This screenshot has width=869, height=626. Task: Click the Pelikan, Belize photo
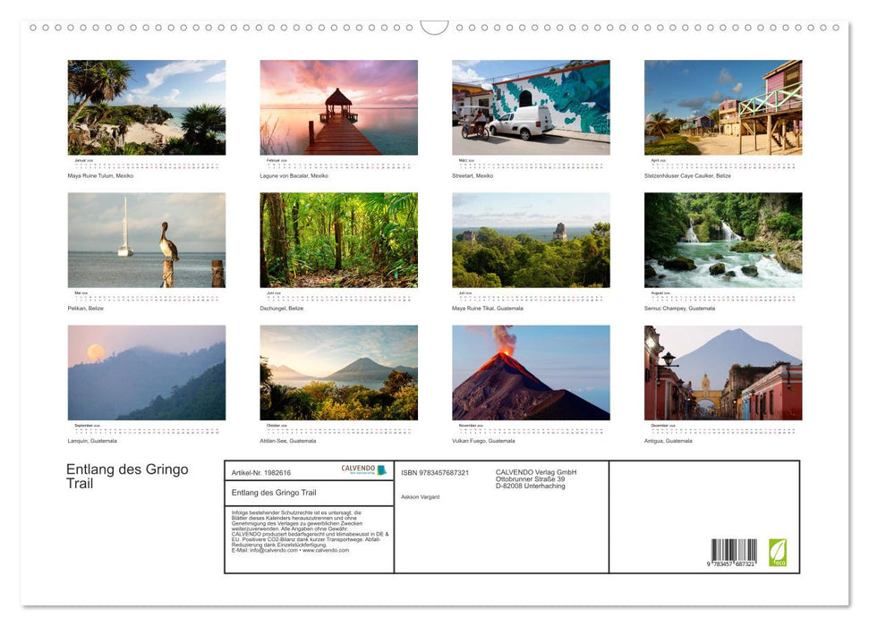(x=147, y=240)
